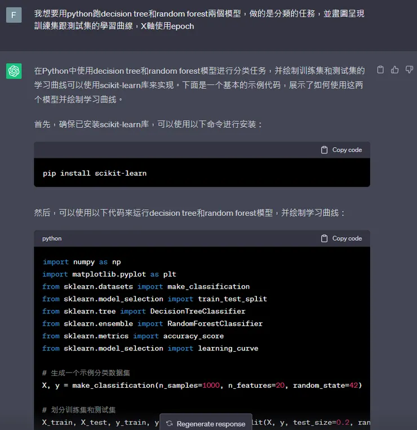Click the 'pip install scikit-learn' command text
Screen dimensions: 417x430
click(95, 174)
